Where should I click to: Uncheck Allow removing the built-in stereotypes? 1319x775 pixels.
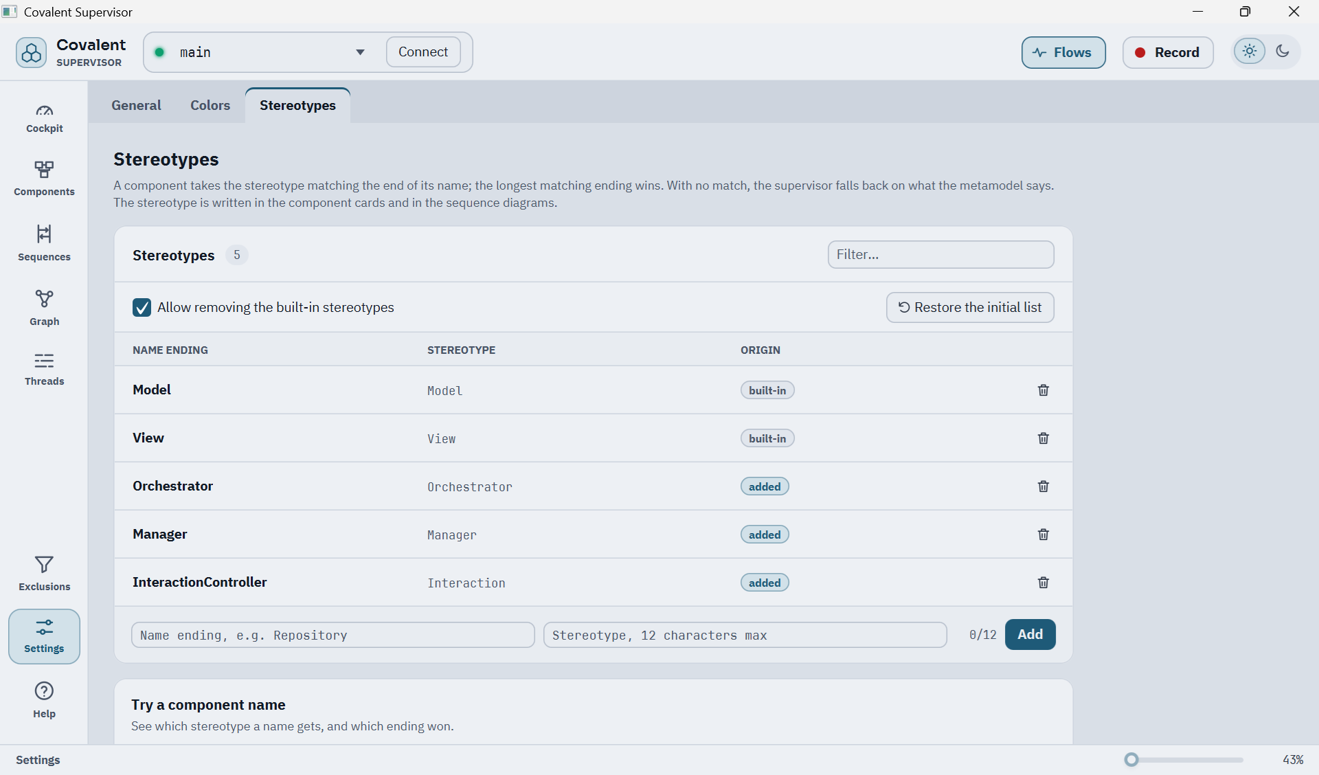[x=142, y=307]
